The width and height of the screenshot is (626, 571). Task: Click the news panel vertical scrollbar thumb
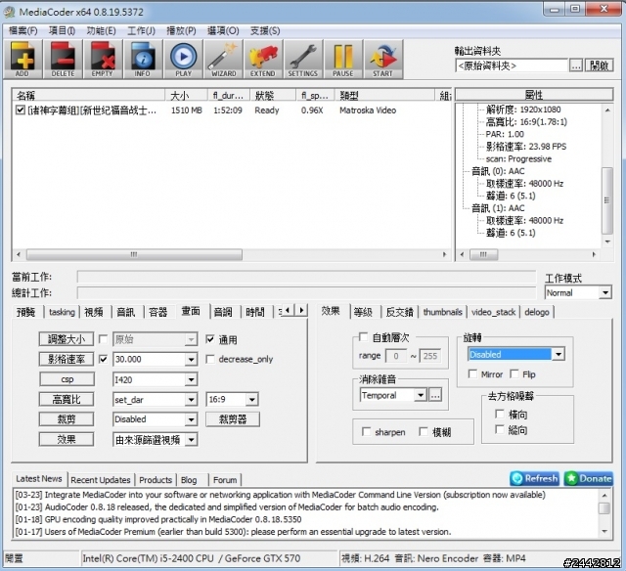(x=604, y=508)
